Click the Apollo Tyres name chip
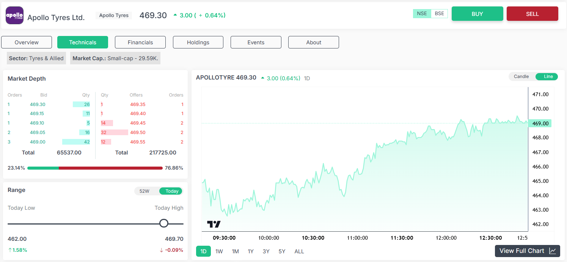The height and width of the screenshot is (262, 567). pos(114,16)
